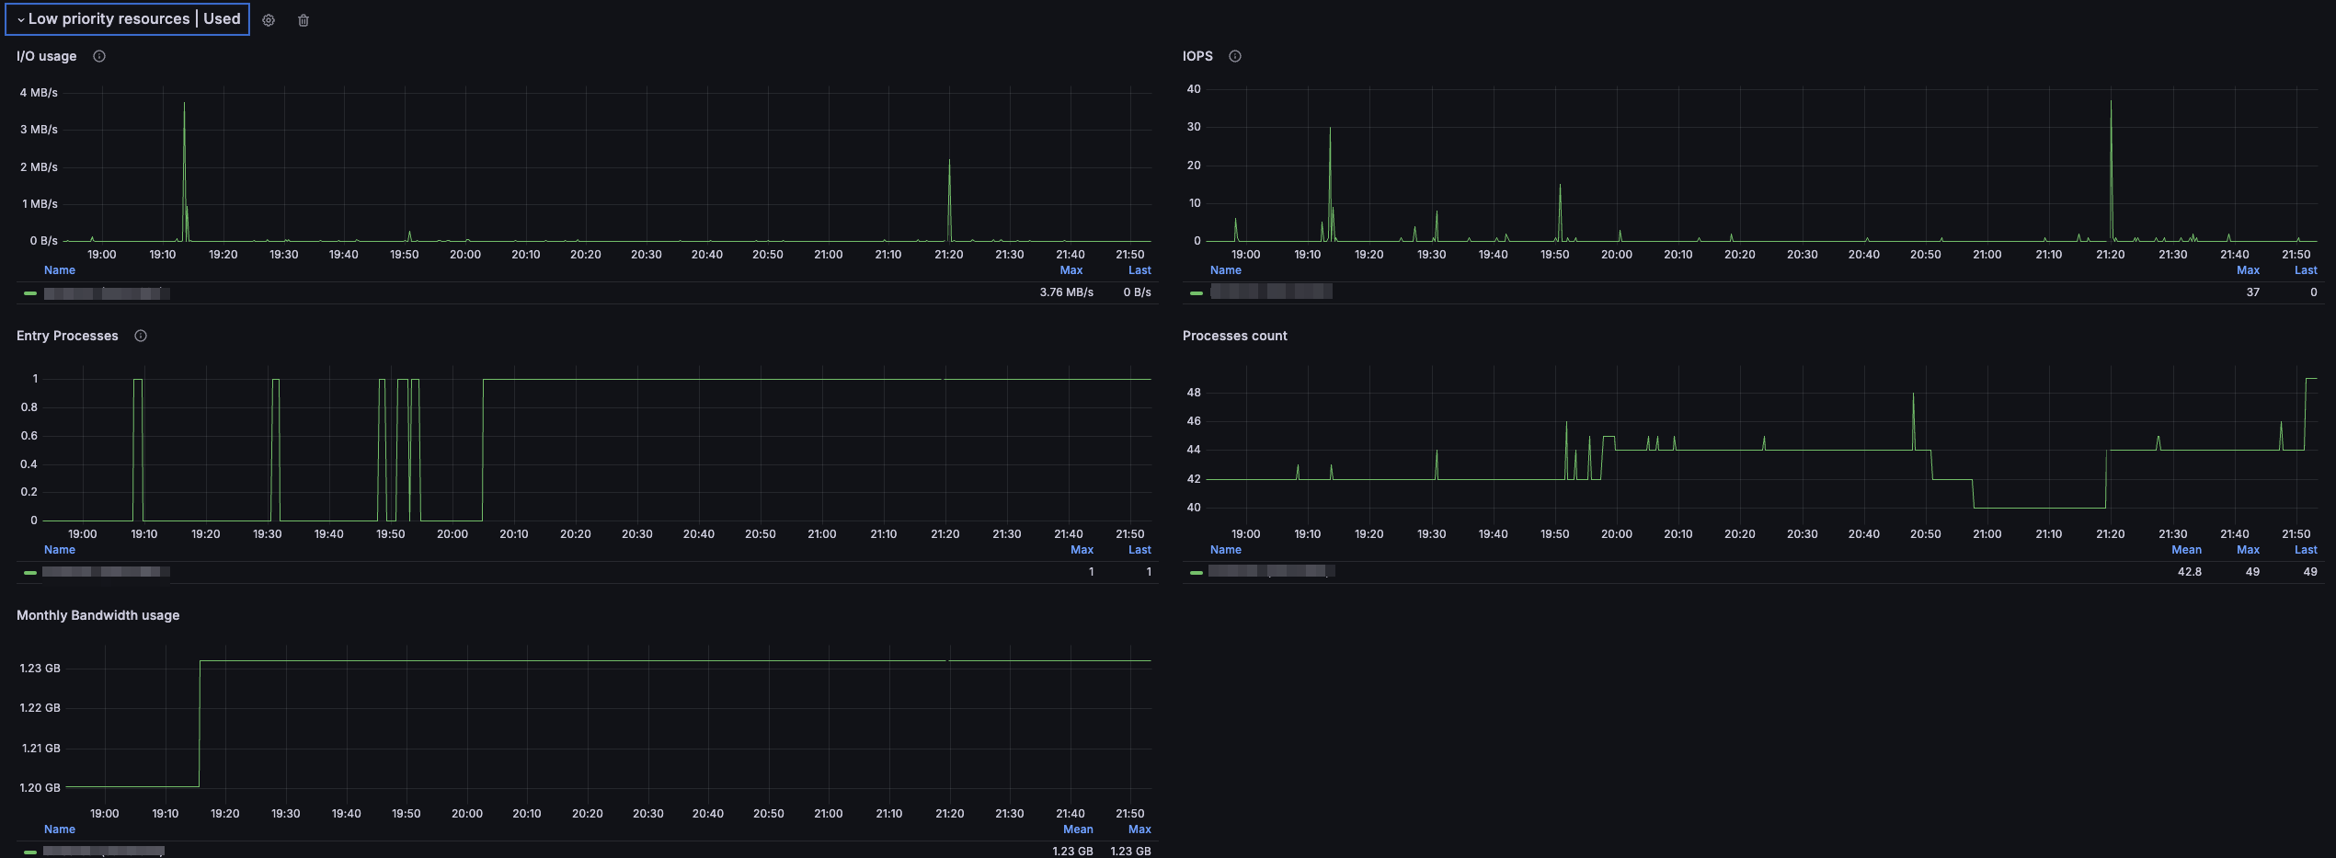Sort Monthly Bandwidth legend by Max
The width and height of the screenshot is (2336, 858).
click(1139, 829)
